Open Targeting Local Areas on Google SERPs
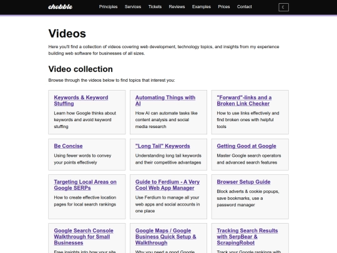 tap(85, 185)
